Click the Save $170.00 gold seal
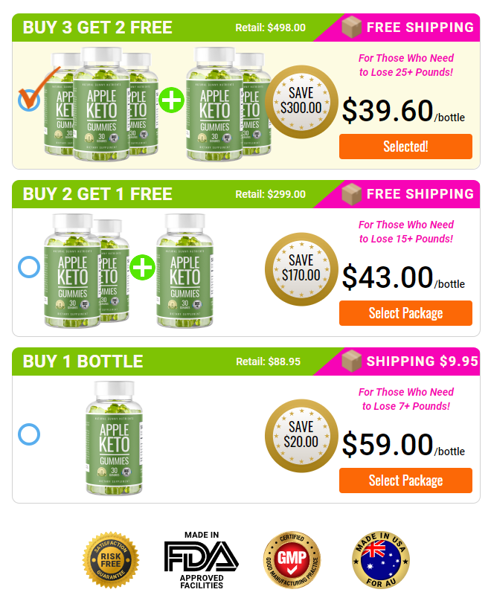The width and height of the screenshot is (491, 601). pos(301,269)
